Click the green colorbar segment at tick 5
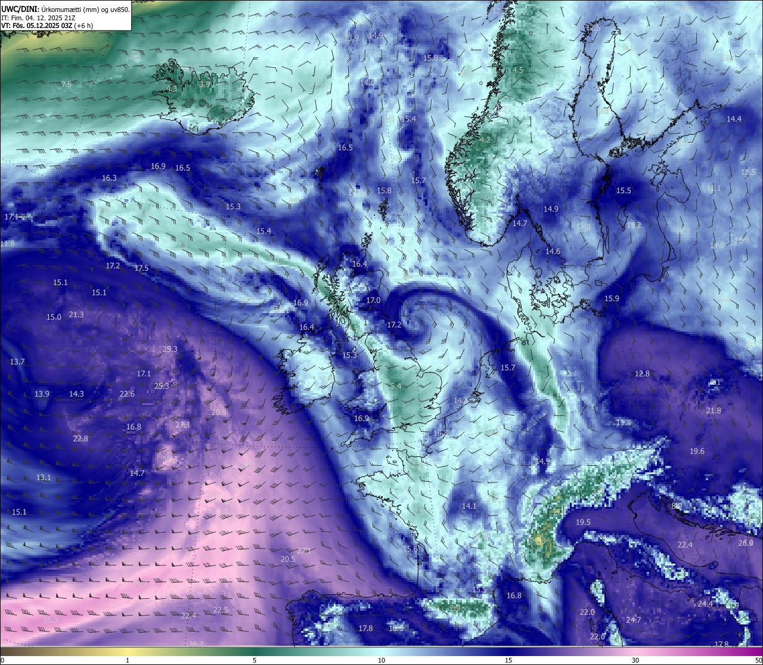Screen dimensions: 763x665 (255, 651)
